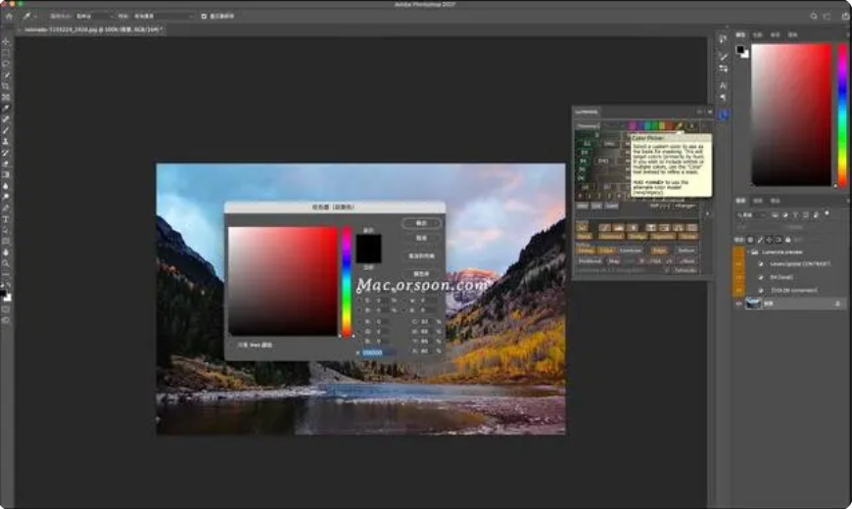Select the Crop tool
The height and width of the screenshot is (509, 852).
7,86
